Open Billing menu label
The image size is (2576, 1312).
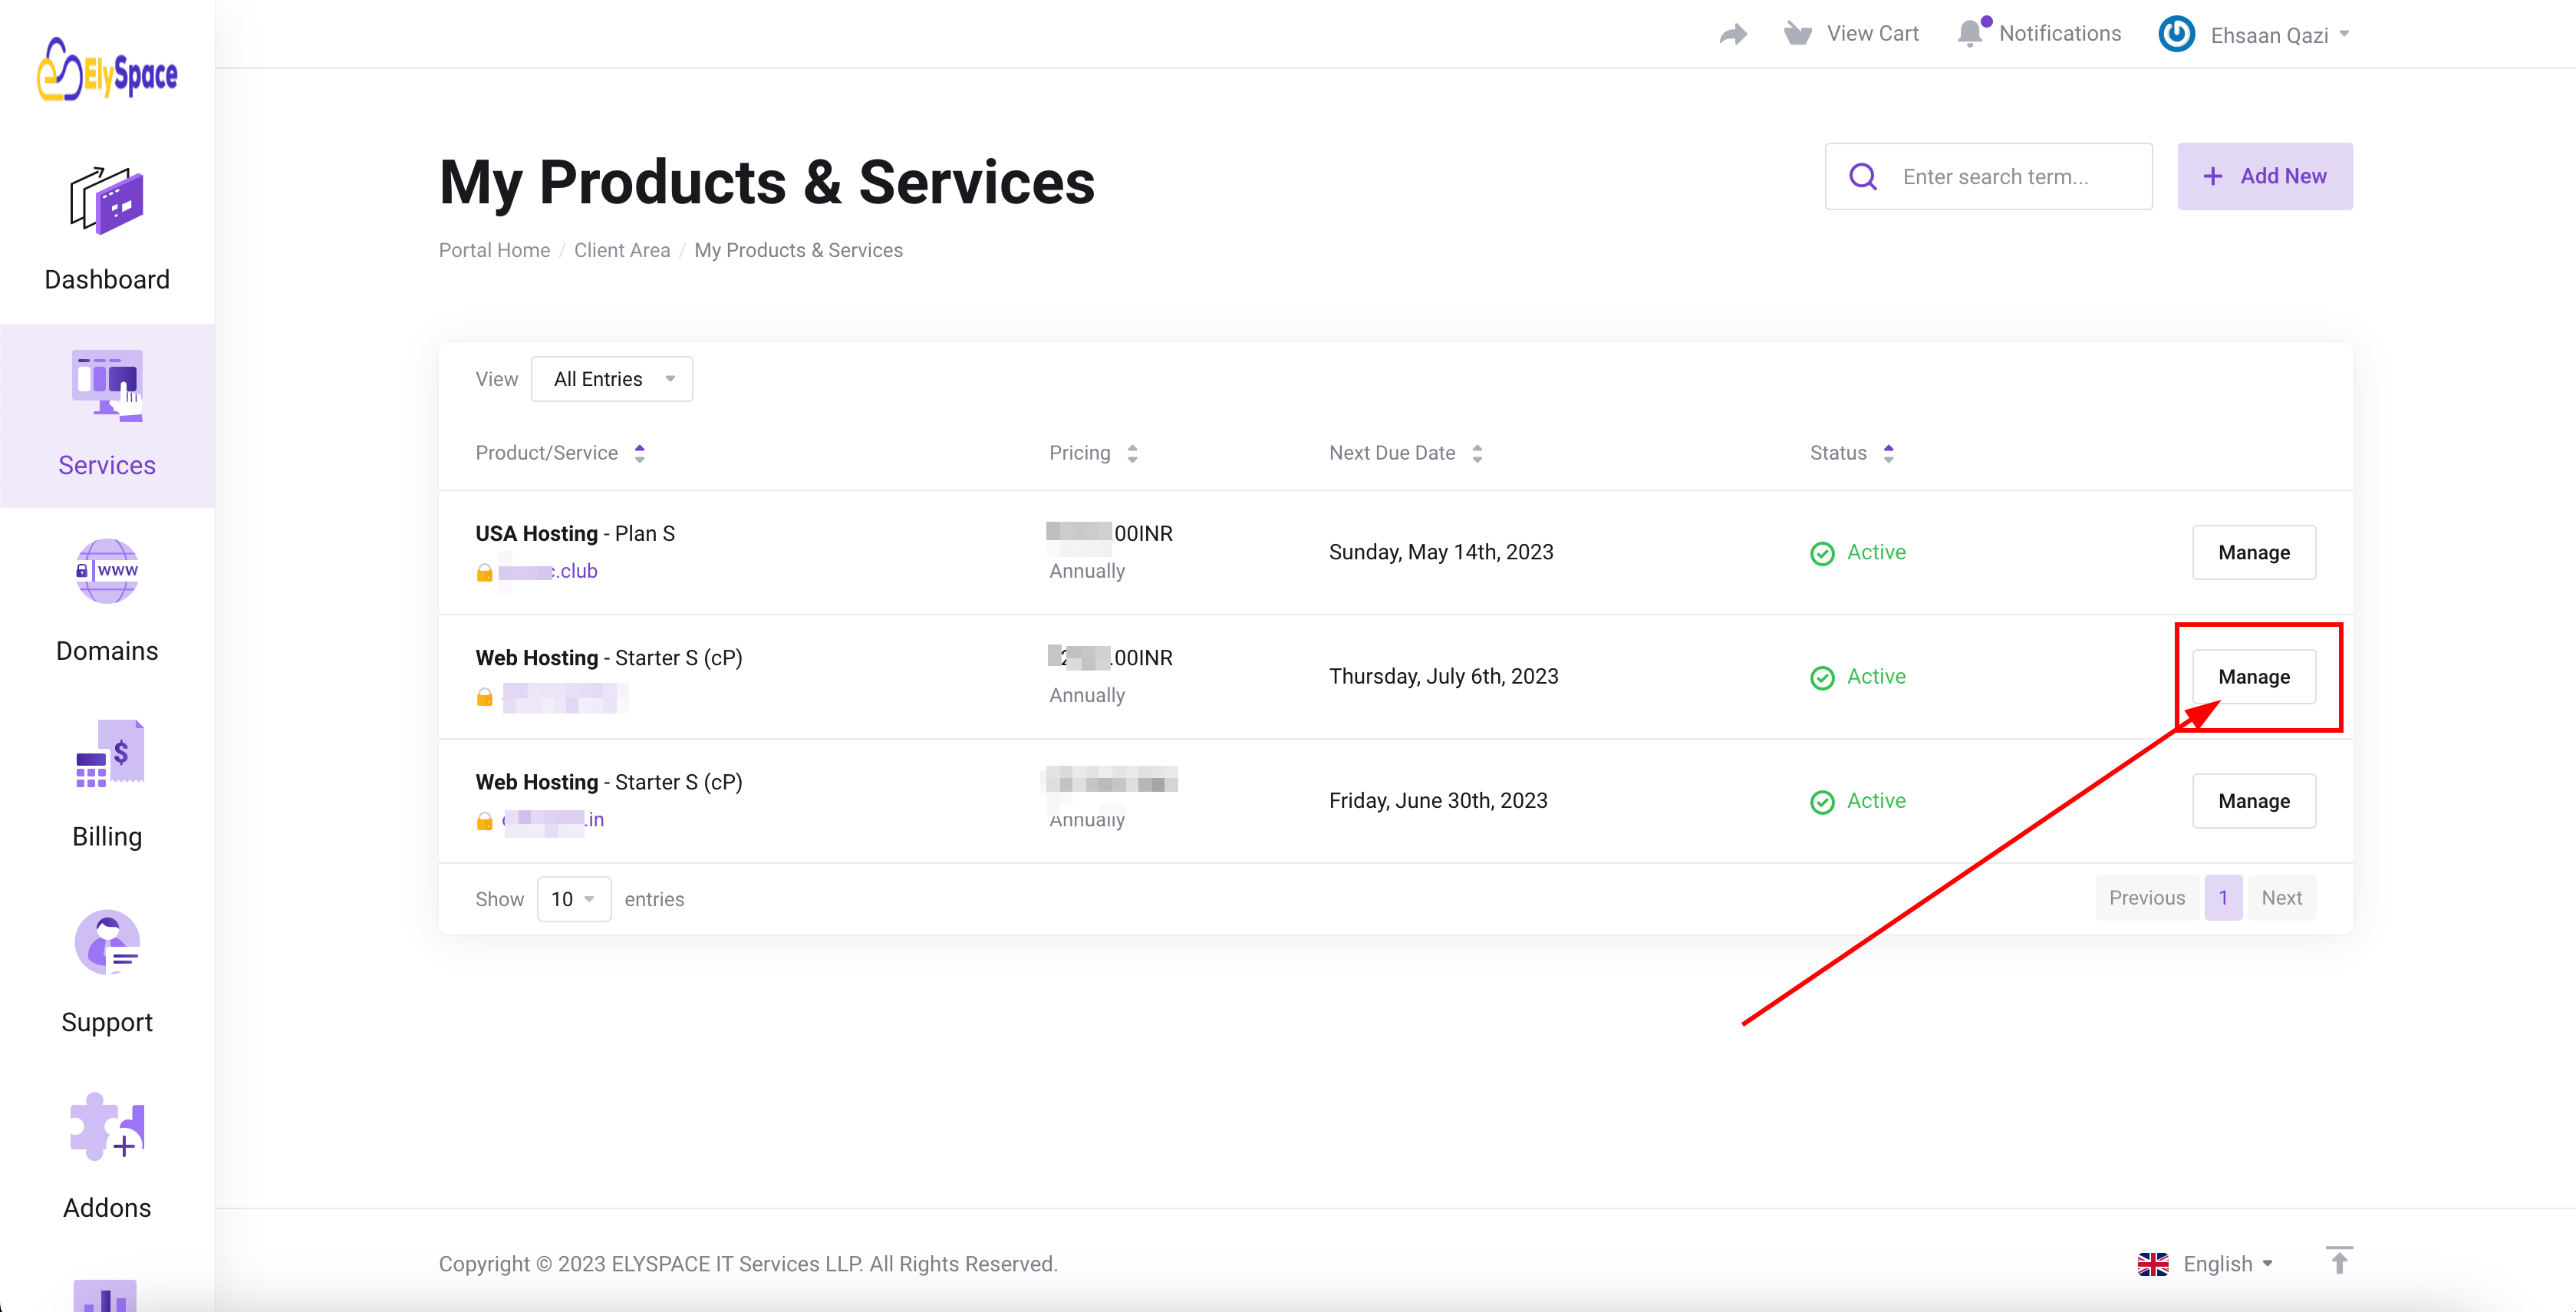click(x=107, y=837)
